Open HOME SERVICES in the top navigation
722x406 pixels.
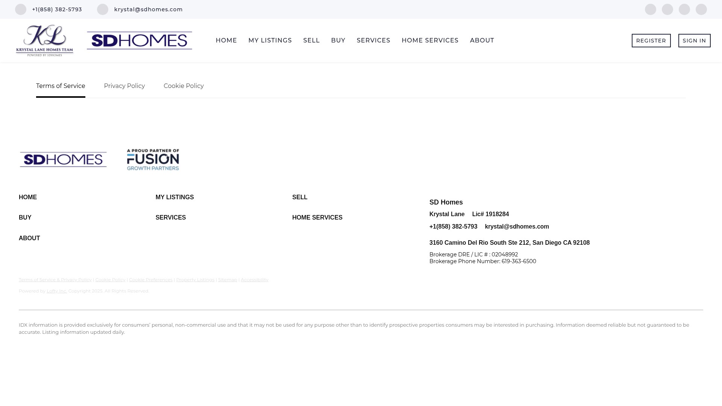coord(430,41)
